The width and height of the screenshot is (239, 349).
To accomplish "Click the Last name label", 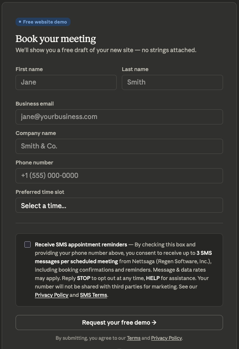I will (x=135, y=69).
